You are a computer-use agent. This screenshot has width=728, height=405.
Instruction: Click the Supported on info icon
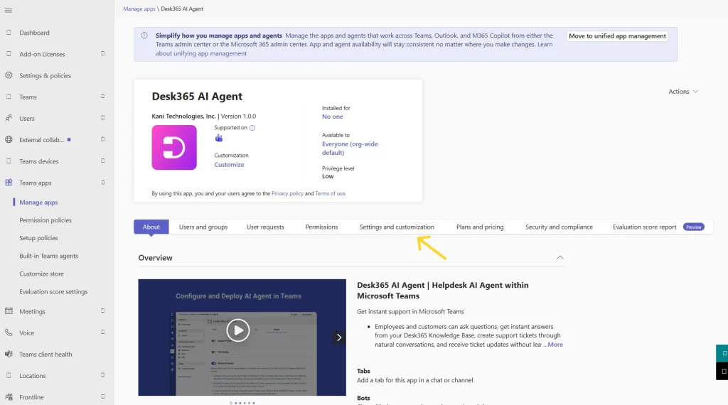[252, 128]
